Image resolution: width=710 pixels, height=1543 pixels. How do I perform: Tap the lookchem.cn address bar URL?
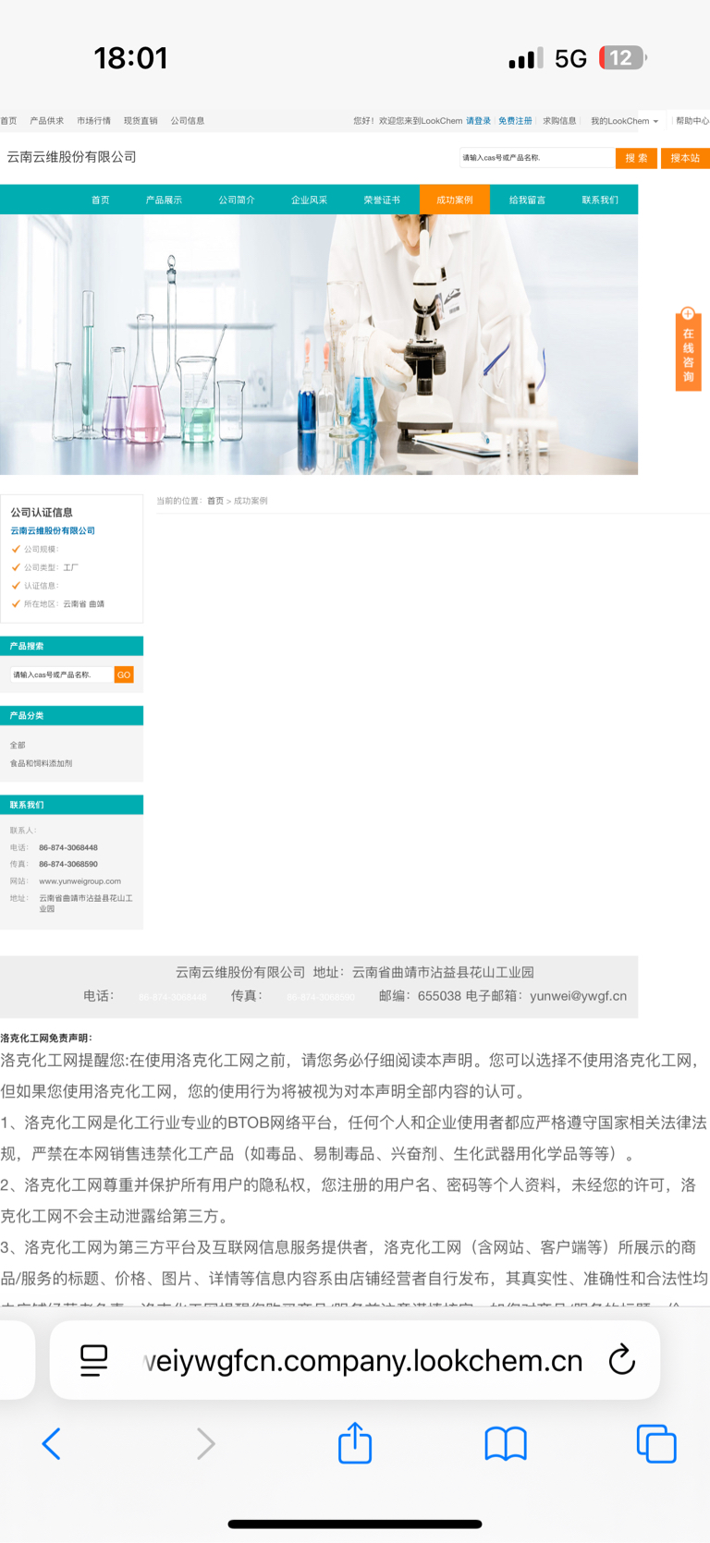point(363,1360)
